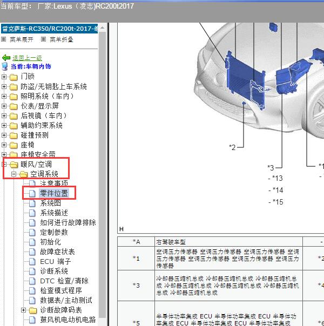Open the DTC 检查/清除 document

[64, 281]
